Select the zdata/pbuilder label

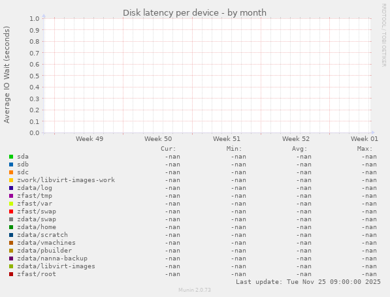44,251
